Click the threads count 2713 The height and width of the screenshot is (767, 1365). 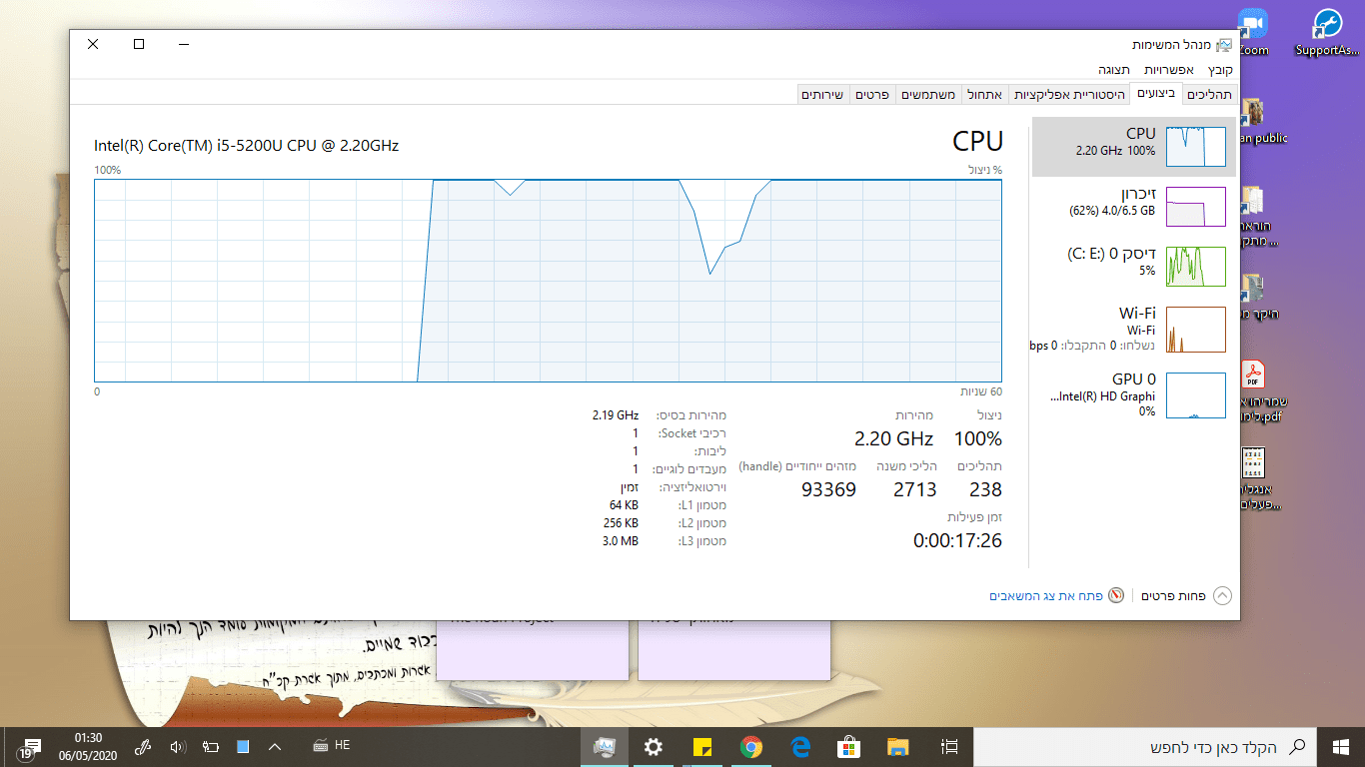point(914,489)
